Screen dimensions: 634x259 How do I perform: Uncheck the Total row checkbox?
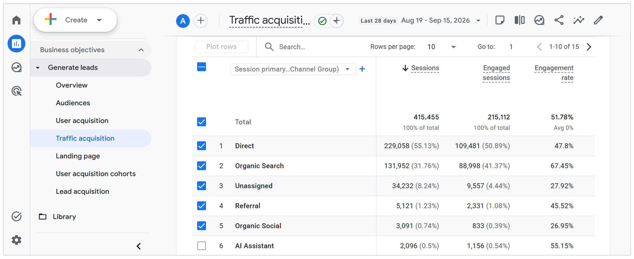coord(201,122)
